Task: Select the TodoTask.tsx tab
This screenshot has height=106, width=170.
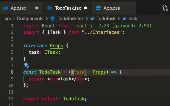Action: (67, 8)
